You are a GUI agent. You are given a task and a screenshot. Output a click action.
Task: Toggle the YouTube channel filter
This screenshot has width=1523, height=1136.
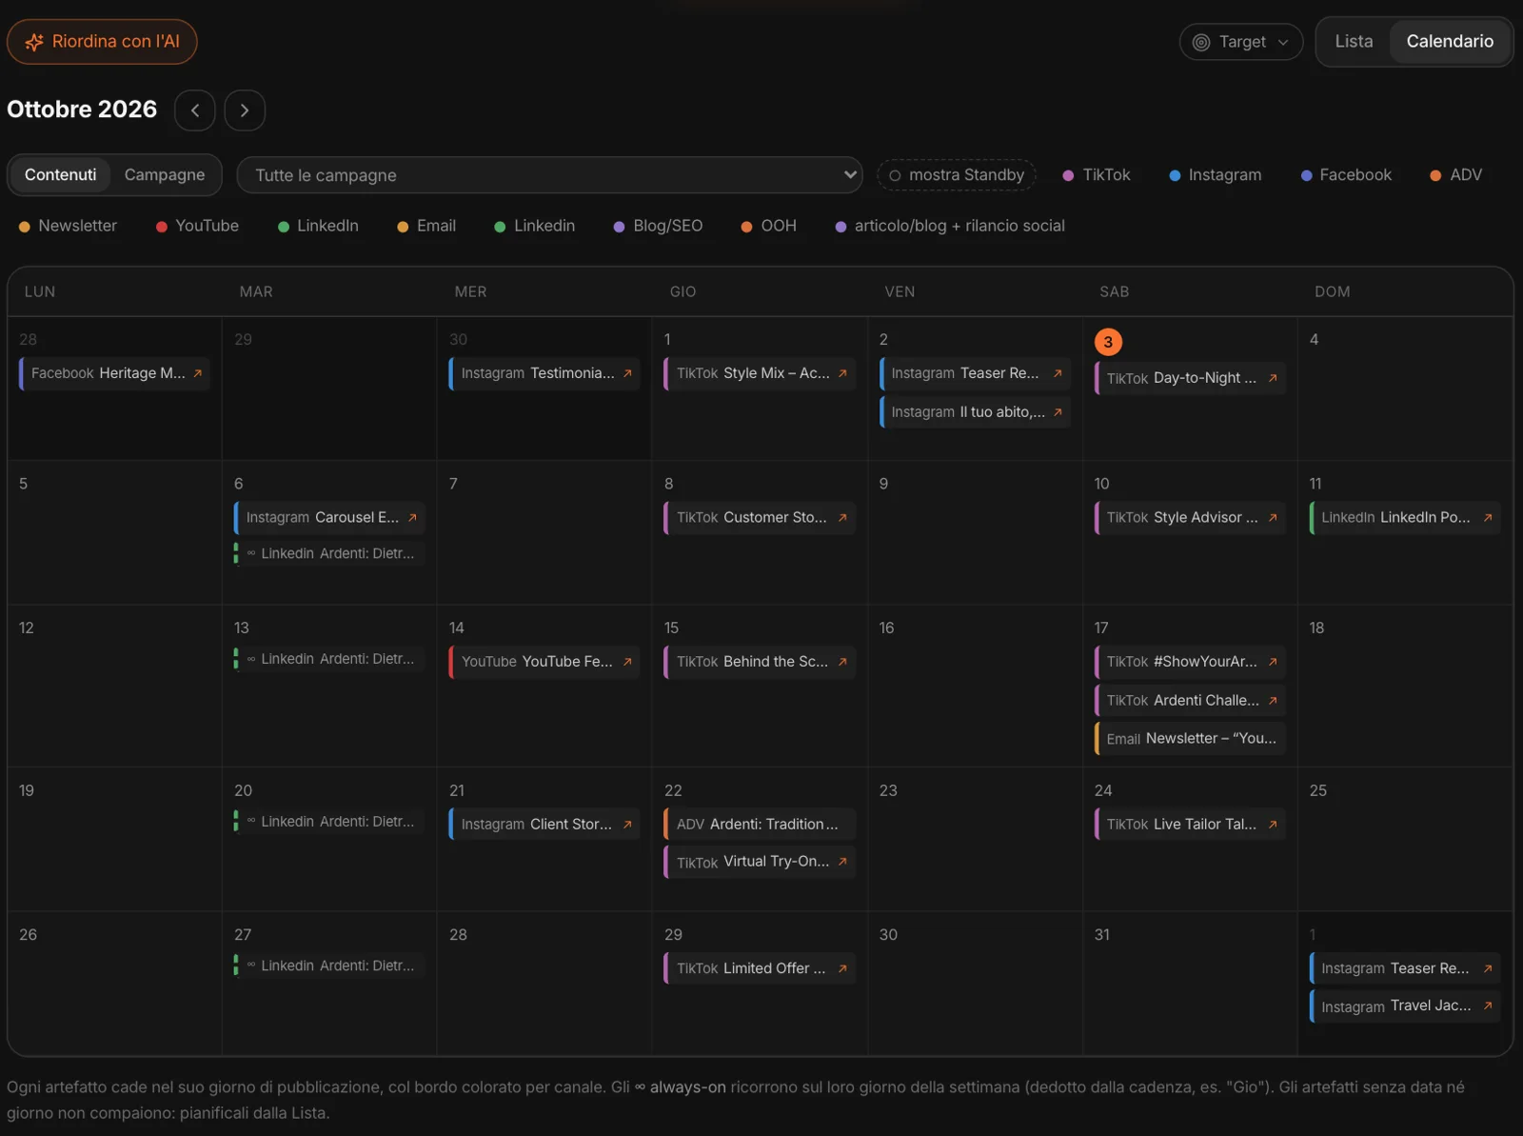197,226
